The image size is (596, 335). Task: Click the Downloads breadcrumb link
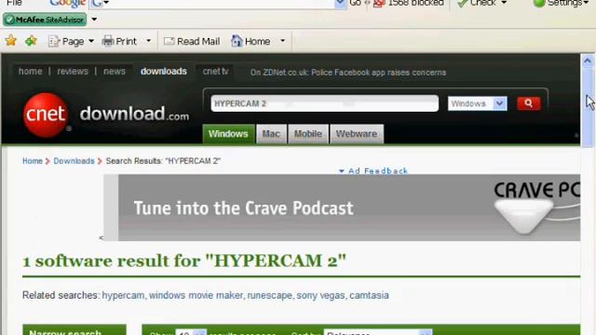74,161
